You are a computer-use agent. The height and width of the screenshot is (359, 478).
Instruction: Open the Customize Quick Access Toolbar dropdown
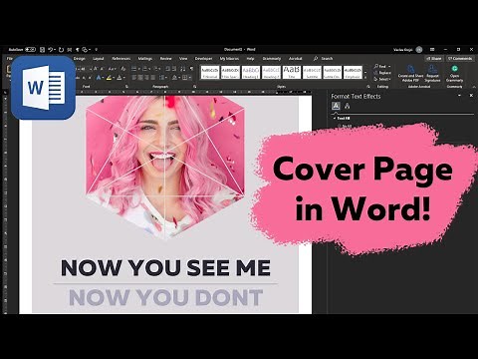(x=97, y=50)
